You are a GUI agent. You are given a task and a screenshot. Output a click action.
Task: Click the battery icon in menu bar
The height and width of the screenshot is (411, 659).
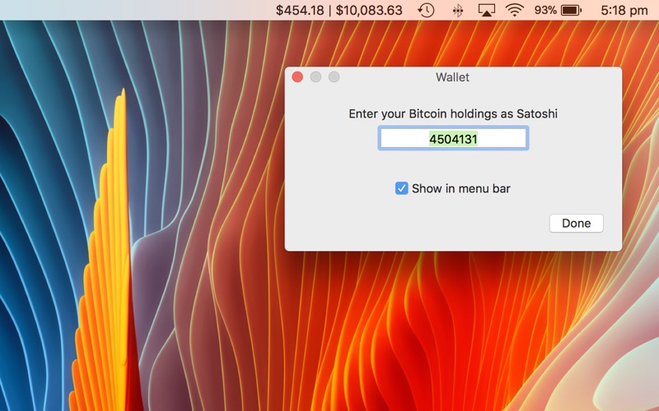[571, 10]
